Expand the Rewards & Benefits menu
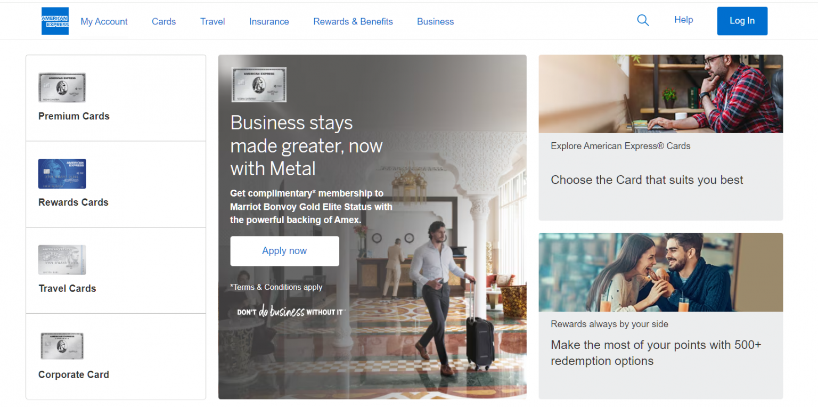The width and height of the screenshot is (818, 407). (353, 22)
